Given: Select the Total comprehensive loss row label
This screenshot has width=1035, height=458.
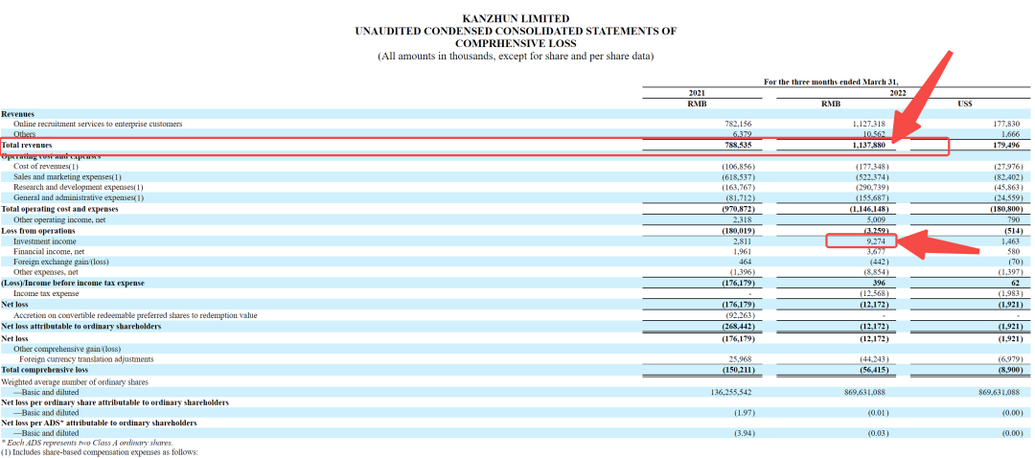Looking at the screenshot, I should [x=45, y=369].
